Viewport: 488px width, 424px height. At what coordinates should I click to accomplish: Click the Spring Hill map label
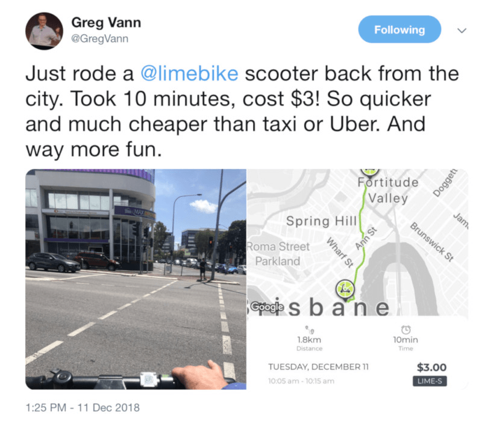pos(321,221)
